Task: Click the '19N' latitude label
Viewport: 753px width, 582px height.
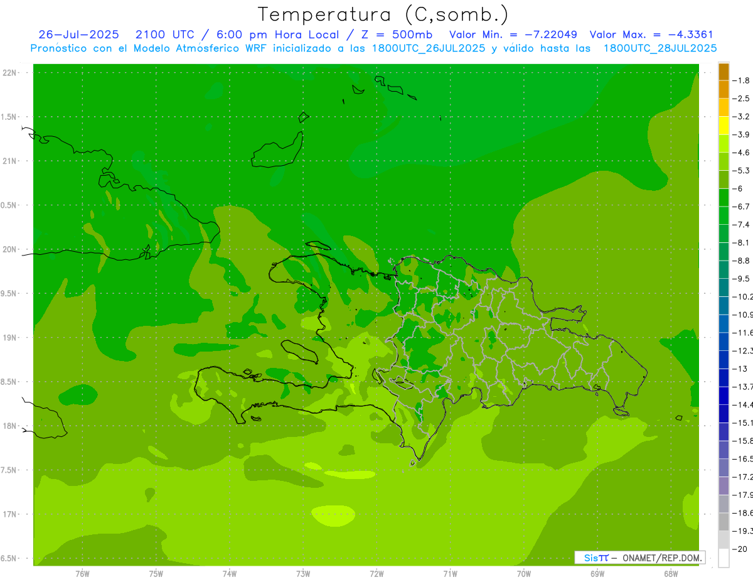Action: 10,338
